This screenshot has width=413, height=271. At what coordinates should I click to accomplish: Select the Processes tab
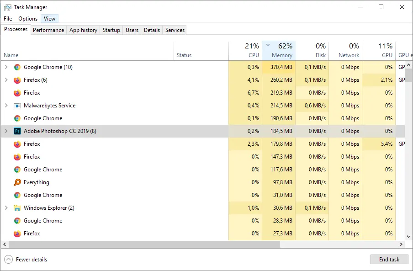pos(16,29)
